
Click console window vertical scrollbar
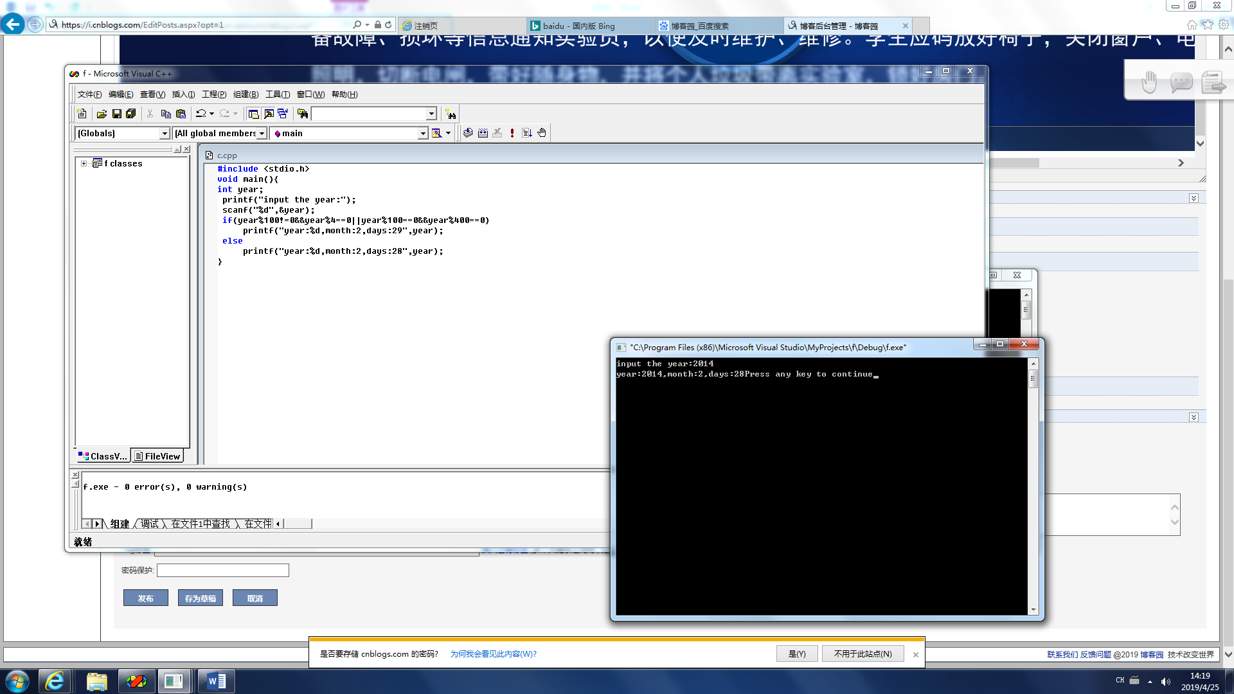point(1033,486)
